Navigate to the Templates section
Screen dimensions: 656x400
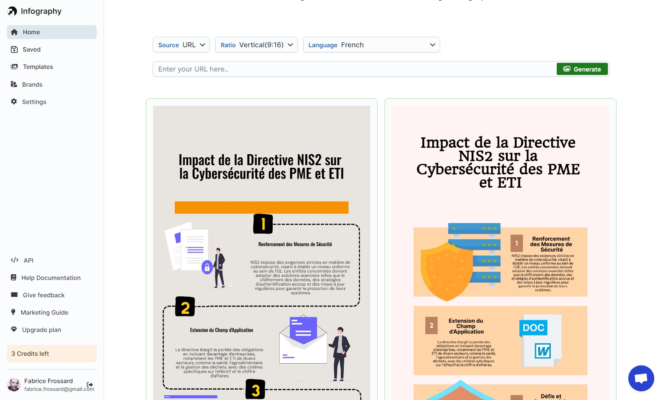coord(38,66)
